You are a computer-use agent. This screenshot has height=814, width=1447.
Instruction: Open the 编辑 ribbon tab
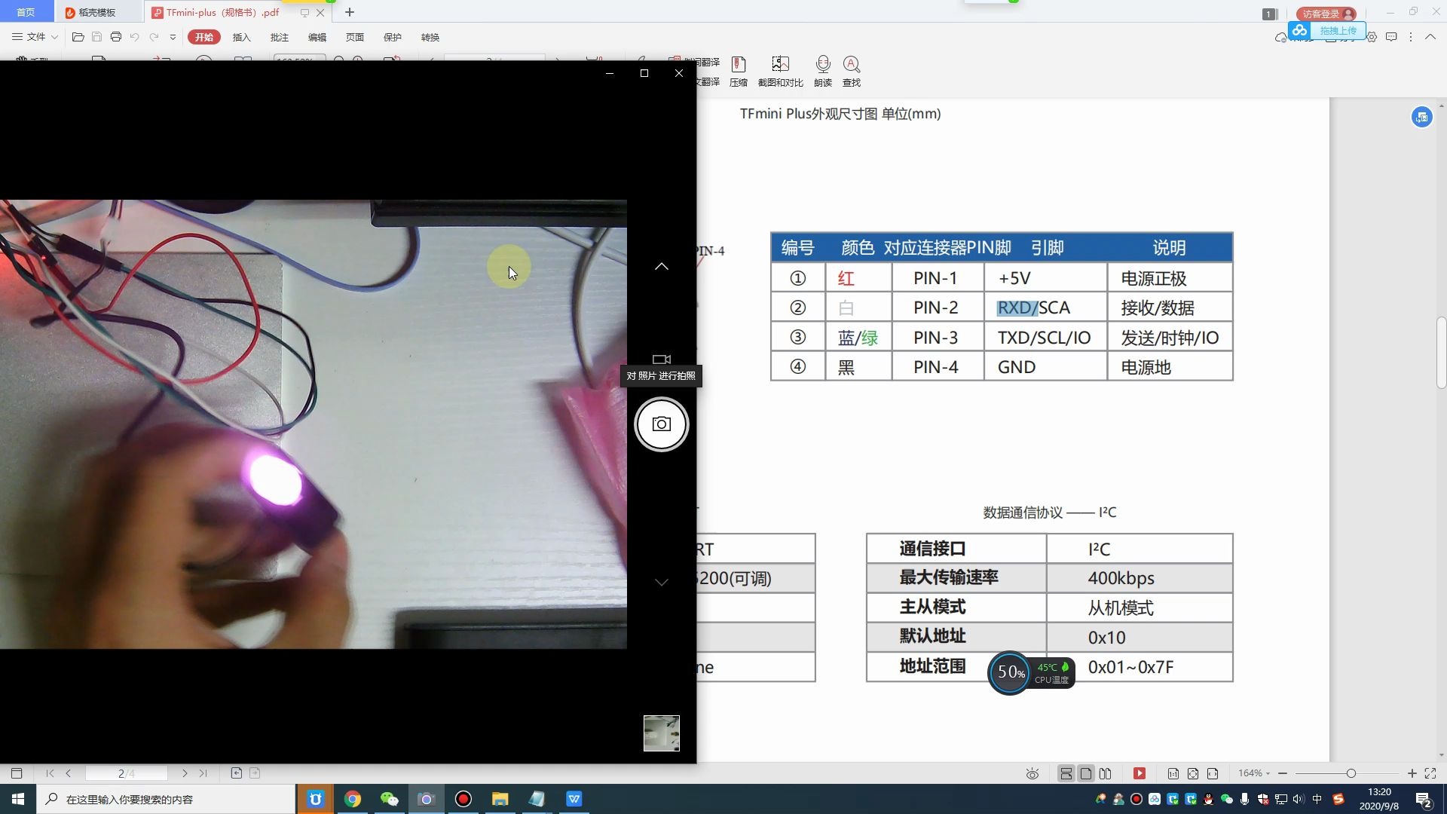(x=317, y=37)
